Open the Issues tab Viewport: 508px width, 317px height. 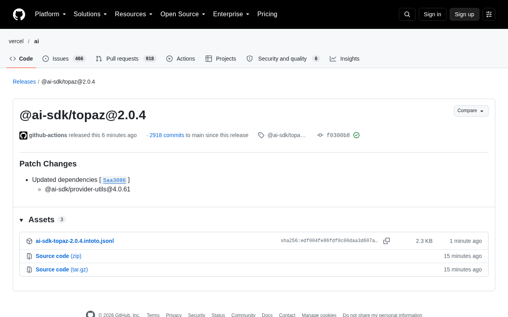64,59
